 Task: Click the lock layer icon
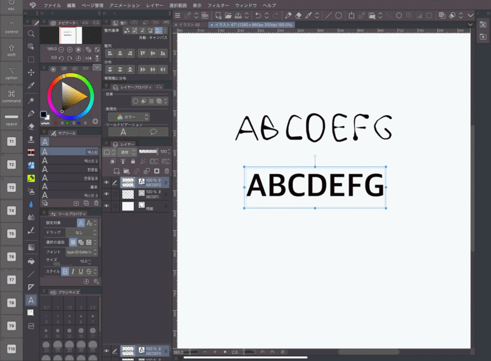(x=133, y=161)
